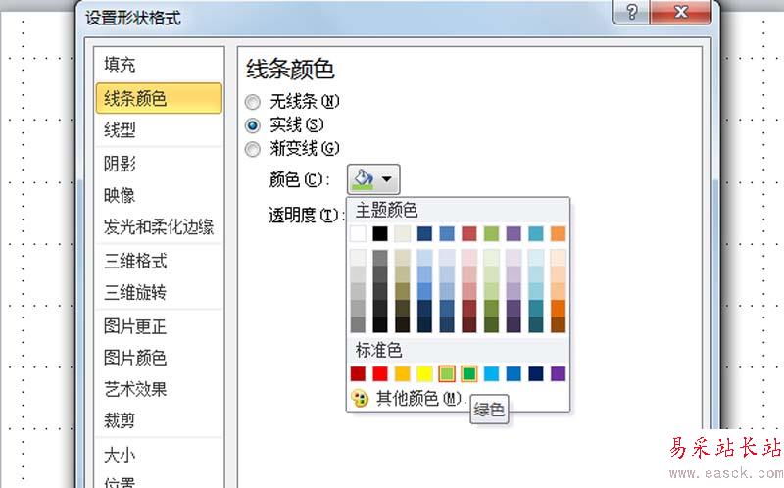Open 发光和柔化边缘 settings
The image size is (784, 488).
[159, 227]
